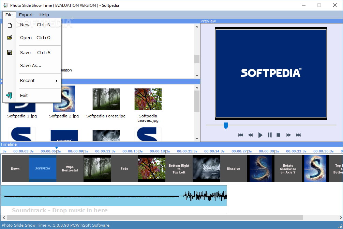Open the Export menu
This screenshot has width=343, height=229.
click(x=26, y=15)
